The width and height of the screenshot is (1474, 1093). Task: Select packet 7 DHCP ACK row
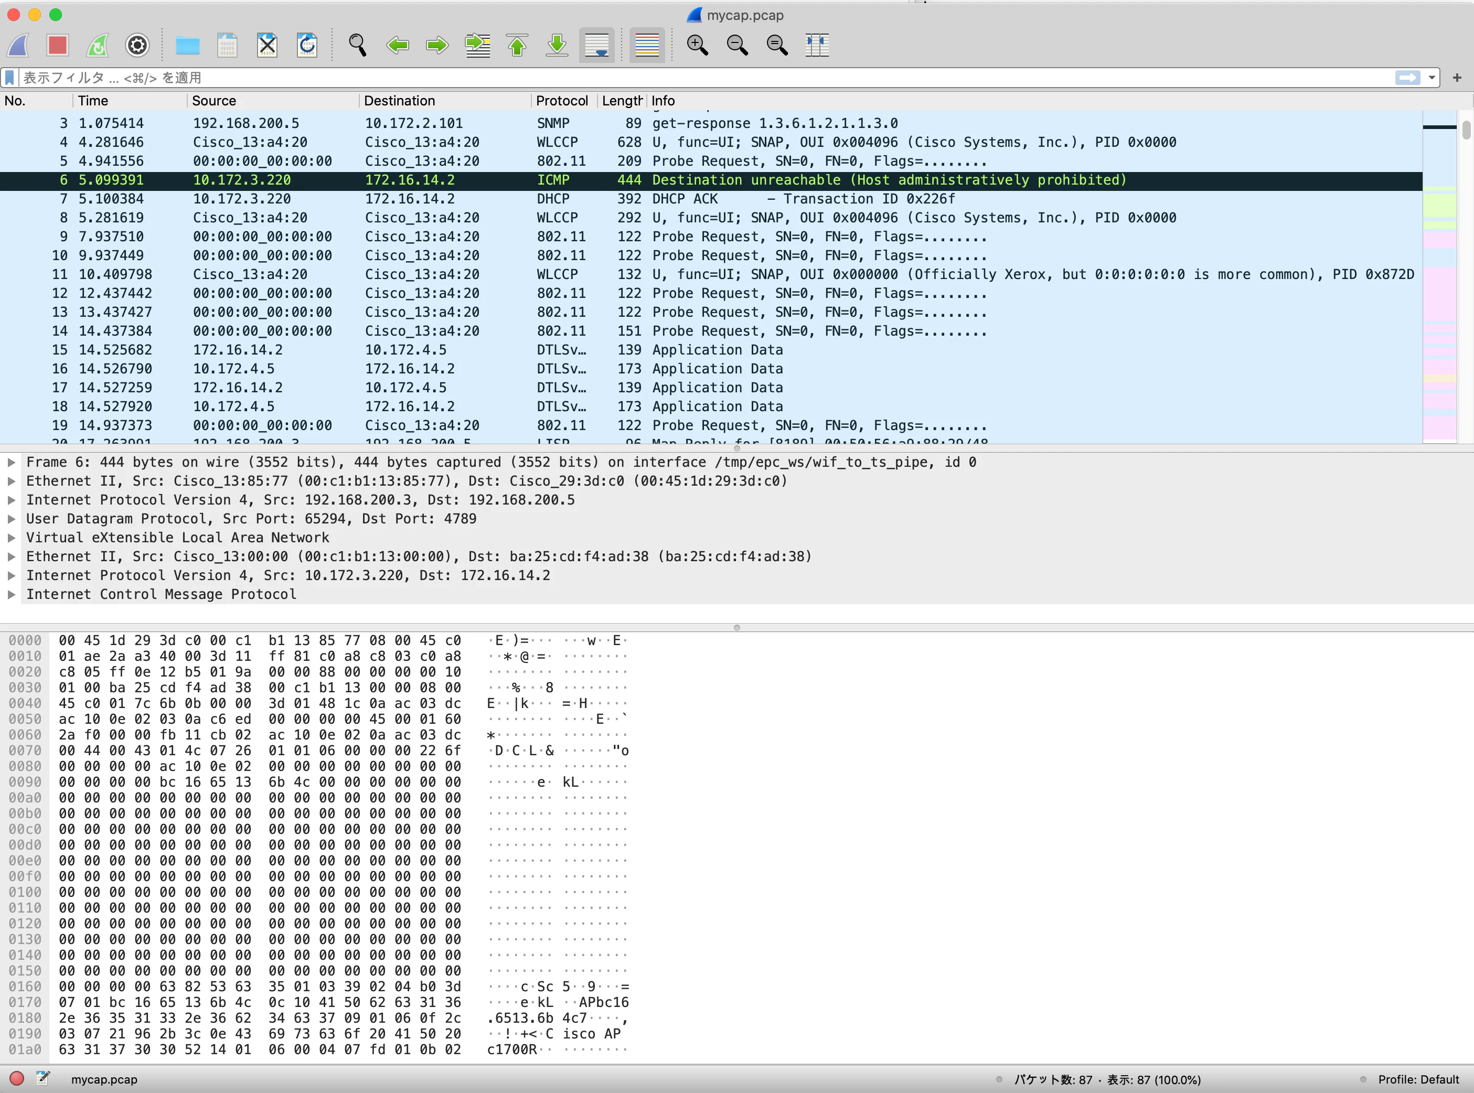click(x=711, y=199)
